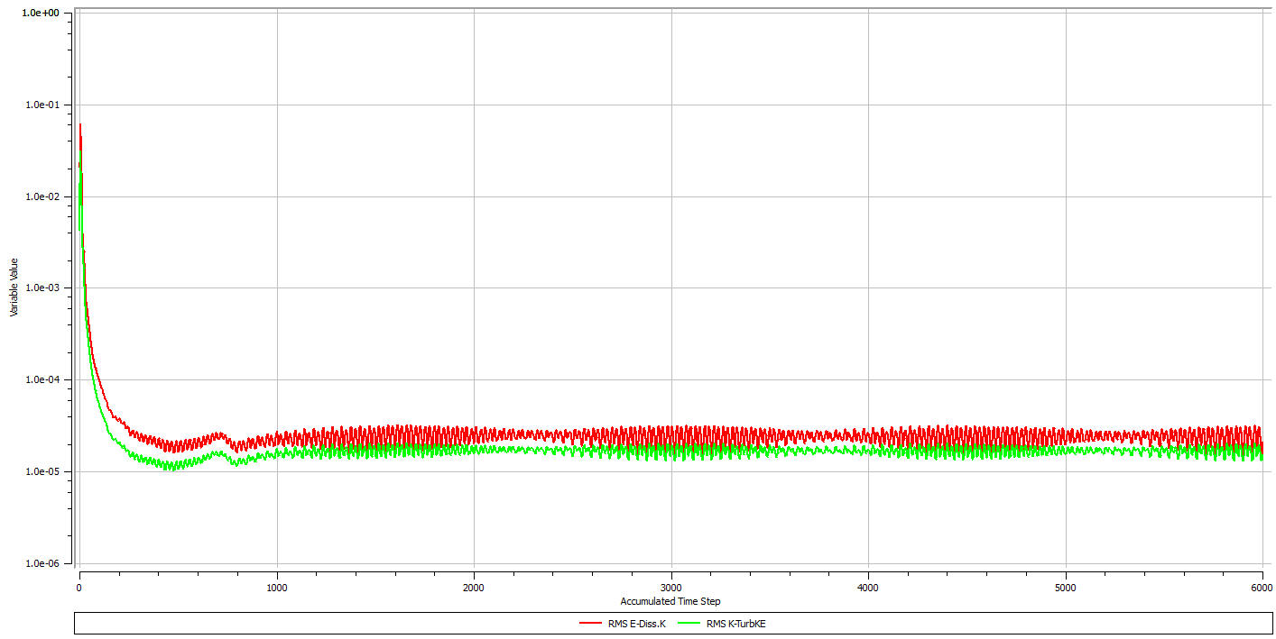Pick the 1.0e-03 y-axis tick label
Viewport: 1276px width, 639px height.
(41, 288)
